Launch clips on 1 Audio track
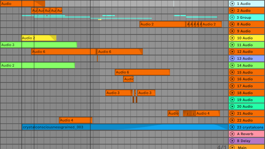The height and width of the screenshot is (149, 265). [x=232, y=3]
